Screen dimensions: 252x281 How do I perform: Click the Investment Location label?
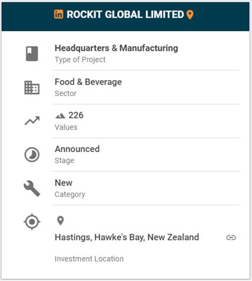[x=89, y=259]
